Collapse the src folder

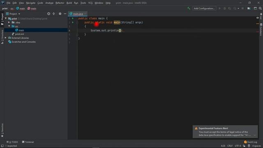coord(9,26)
